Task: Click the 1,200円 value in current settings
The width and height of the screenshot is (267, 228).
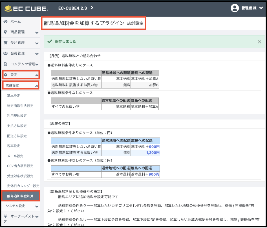Action: pyautogui.click(x=153, y=153)
